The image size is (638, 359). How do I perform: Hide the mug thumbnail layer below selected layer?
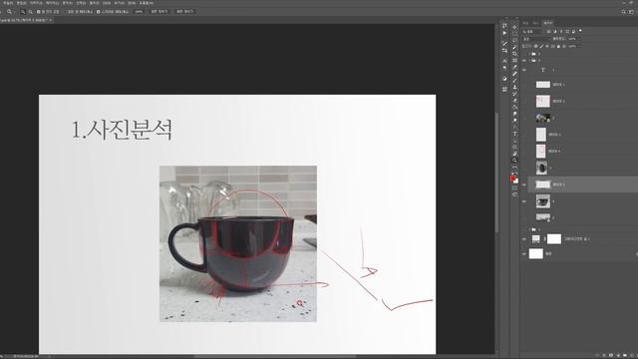point(524,201)
